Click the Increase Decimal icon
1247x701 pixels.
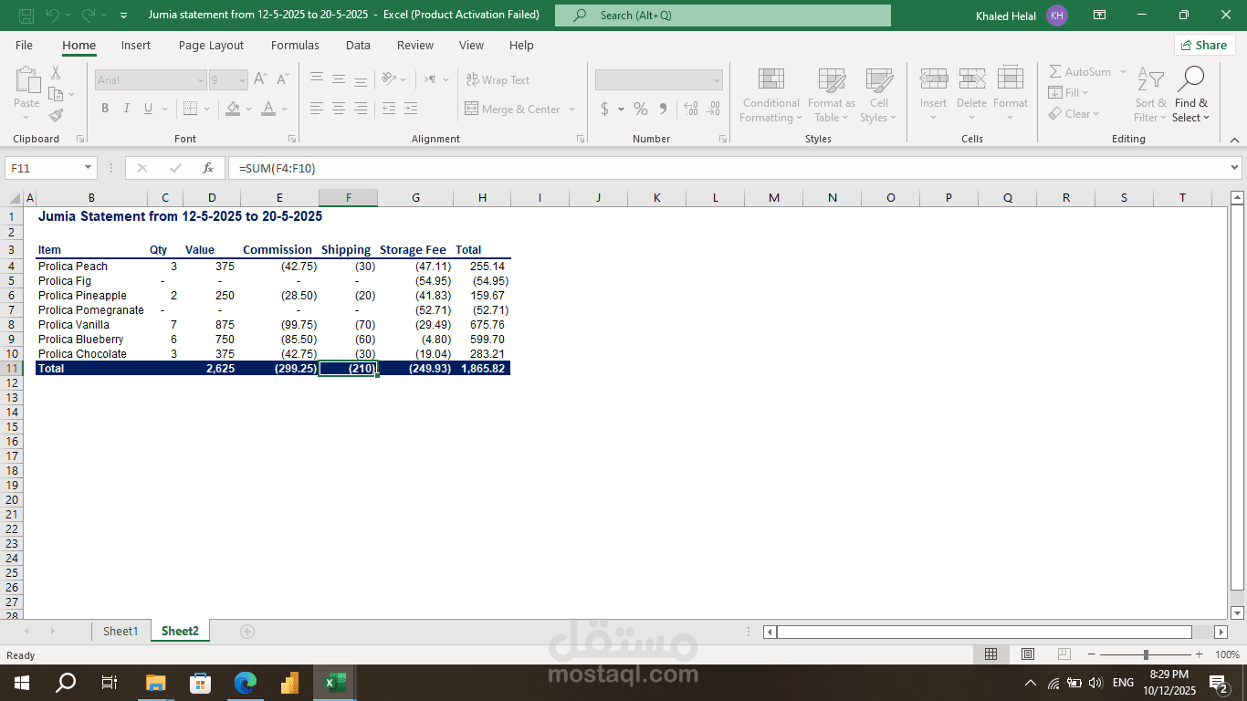coord(690,109)
